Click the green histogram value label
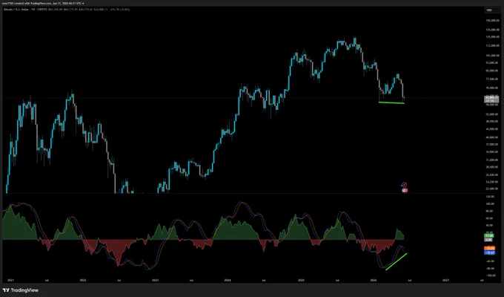Screen dimensions: 504x297 pyautogui.click(x=488, y=236)
